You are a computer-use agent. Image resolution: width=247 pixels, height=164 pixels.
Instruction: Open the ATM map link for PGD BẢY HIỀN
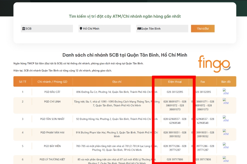226,146
